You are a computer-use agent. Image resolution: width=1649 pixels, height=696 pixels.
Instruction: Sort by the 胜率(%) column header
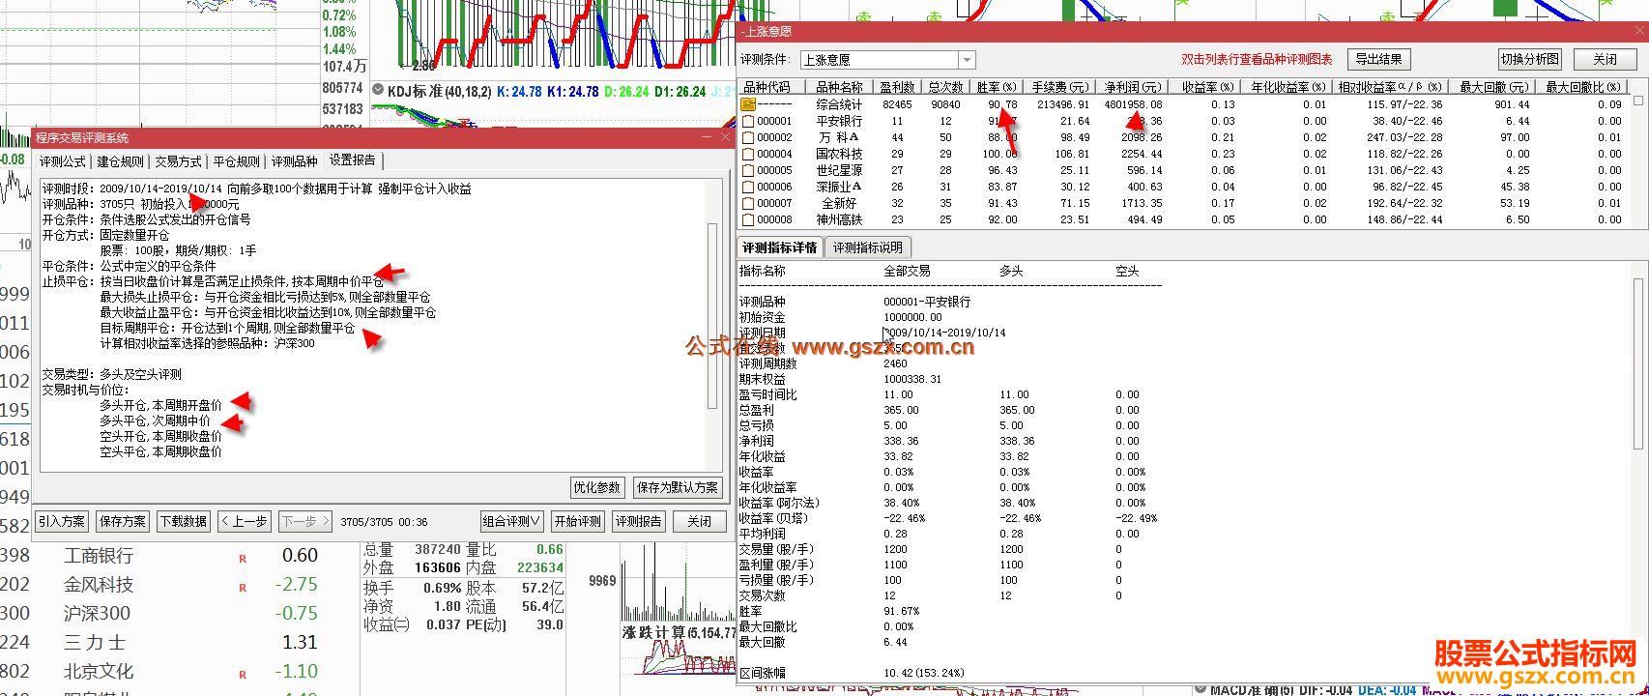(997, 87)
